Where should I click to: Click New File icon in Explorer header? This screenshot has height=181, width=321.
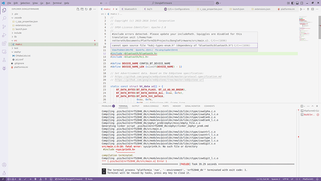pos(78,9)
